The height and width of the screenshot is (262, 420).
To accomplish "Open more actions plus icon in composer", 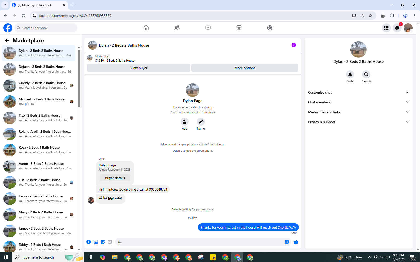I will point(89,242).
